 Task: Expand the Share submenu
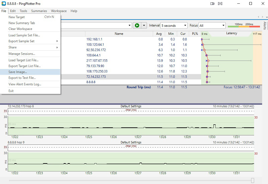57,48
